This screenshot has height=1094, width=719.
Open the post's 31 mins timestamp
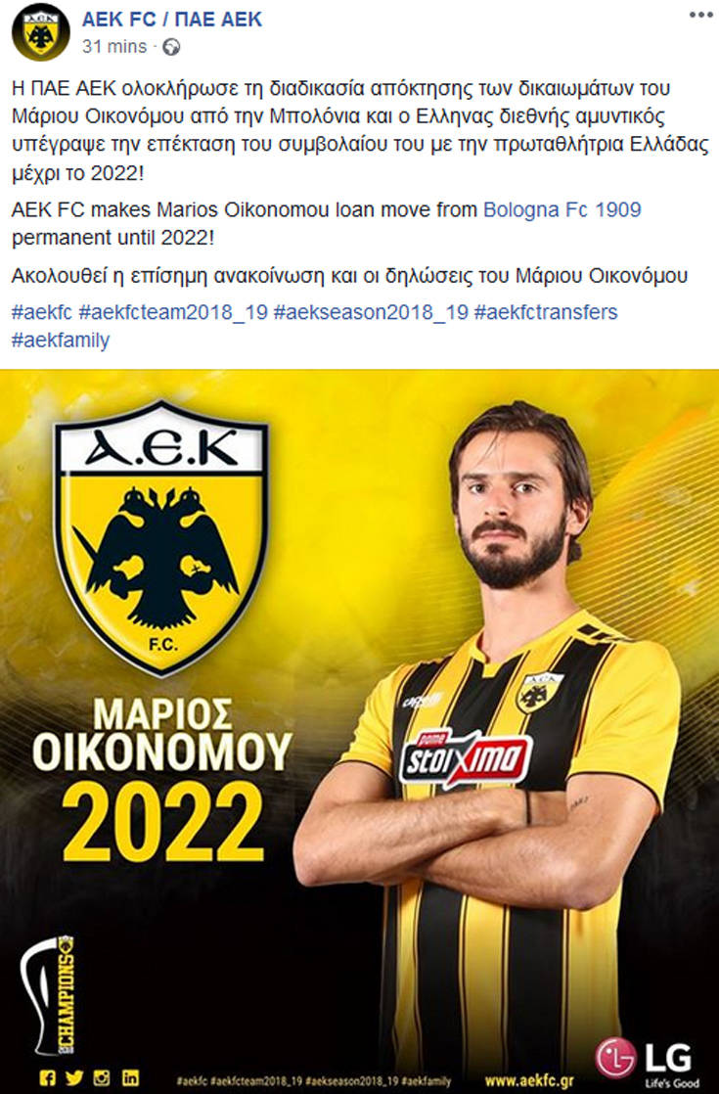tap(114, 47)
